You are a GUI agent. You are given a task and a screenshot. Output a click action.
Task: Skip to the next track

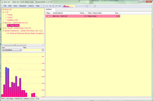pyautogui.click(x=56, y=6)
